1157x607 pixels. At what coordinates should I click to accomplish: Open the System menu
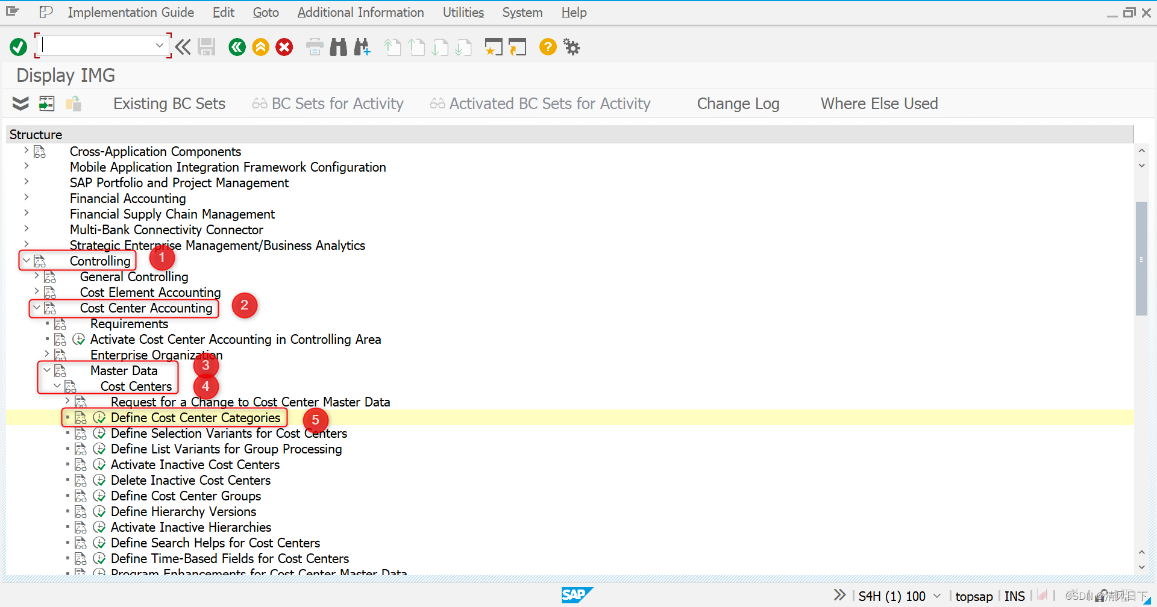coord(522,12)
